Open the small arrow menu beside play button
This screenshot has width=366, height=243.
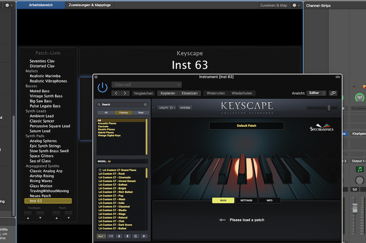point(149,236)
